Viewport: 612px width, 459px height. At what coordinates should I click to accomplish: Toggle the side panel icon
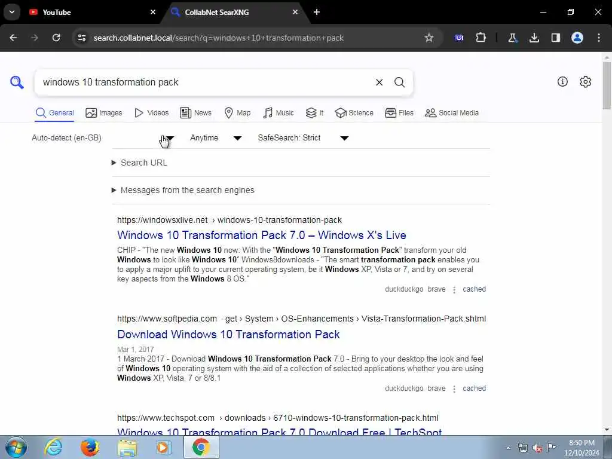coord(556,38)
